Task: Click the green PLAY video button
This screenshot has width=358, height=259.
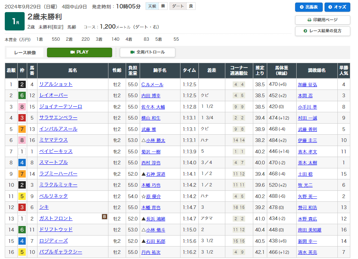Action: click(x=79, y=52)
